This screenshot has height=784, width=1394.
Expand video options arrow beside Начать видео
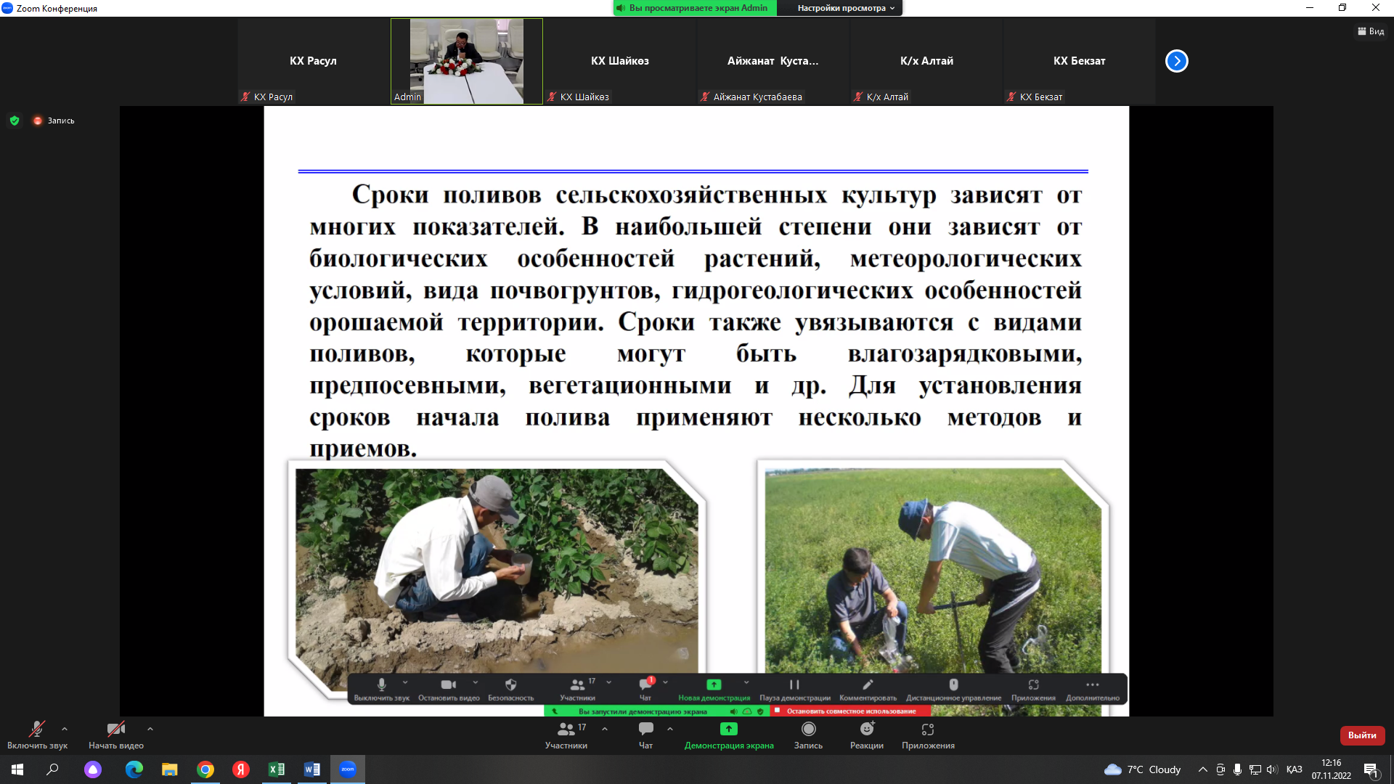point(150,729)
